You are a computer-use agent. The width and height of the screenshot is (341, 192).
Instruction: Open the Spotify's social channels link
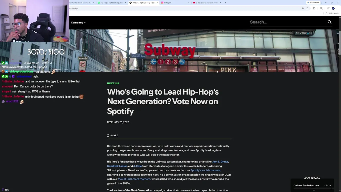click(205, 170)
